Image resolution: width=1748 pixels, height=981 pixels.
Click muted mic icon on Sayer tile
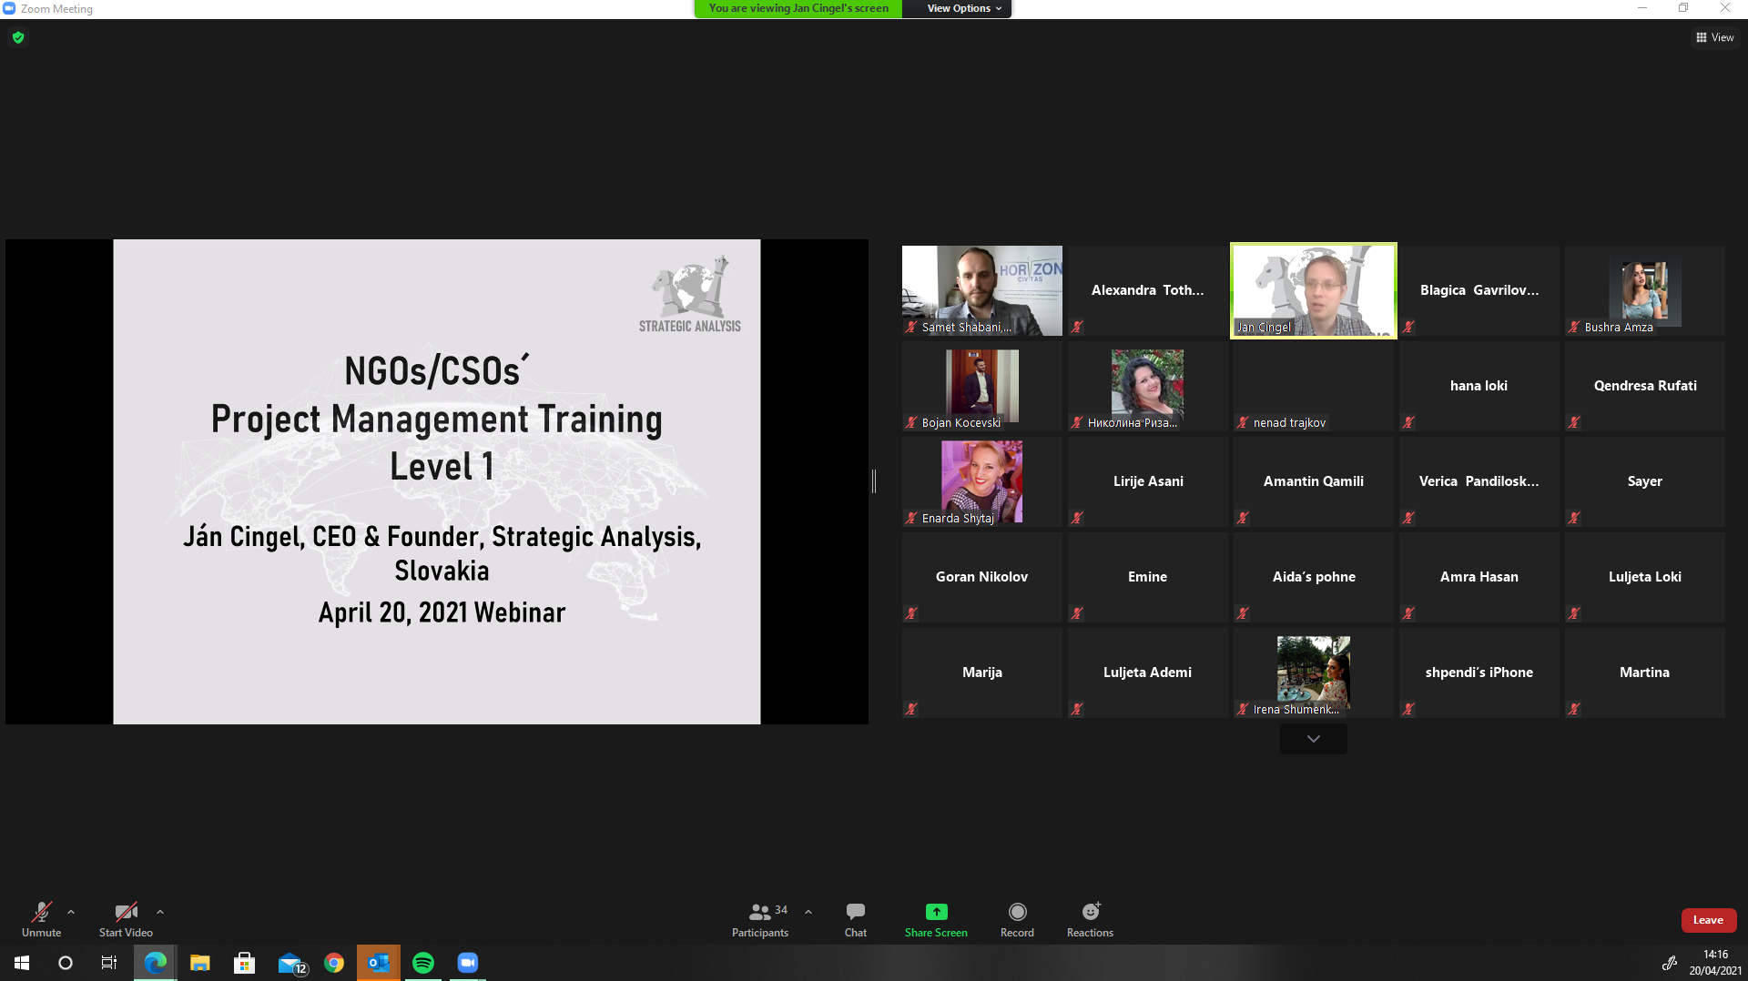click(x=1574, y=518)
